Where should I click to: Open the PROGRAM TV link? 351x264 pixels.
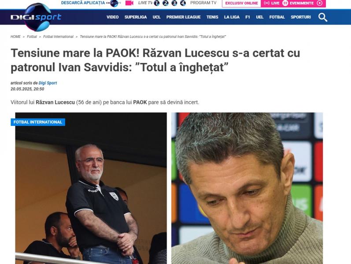coord(203,3)
